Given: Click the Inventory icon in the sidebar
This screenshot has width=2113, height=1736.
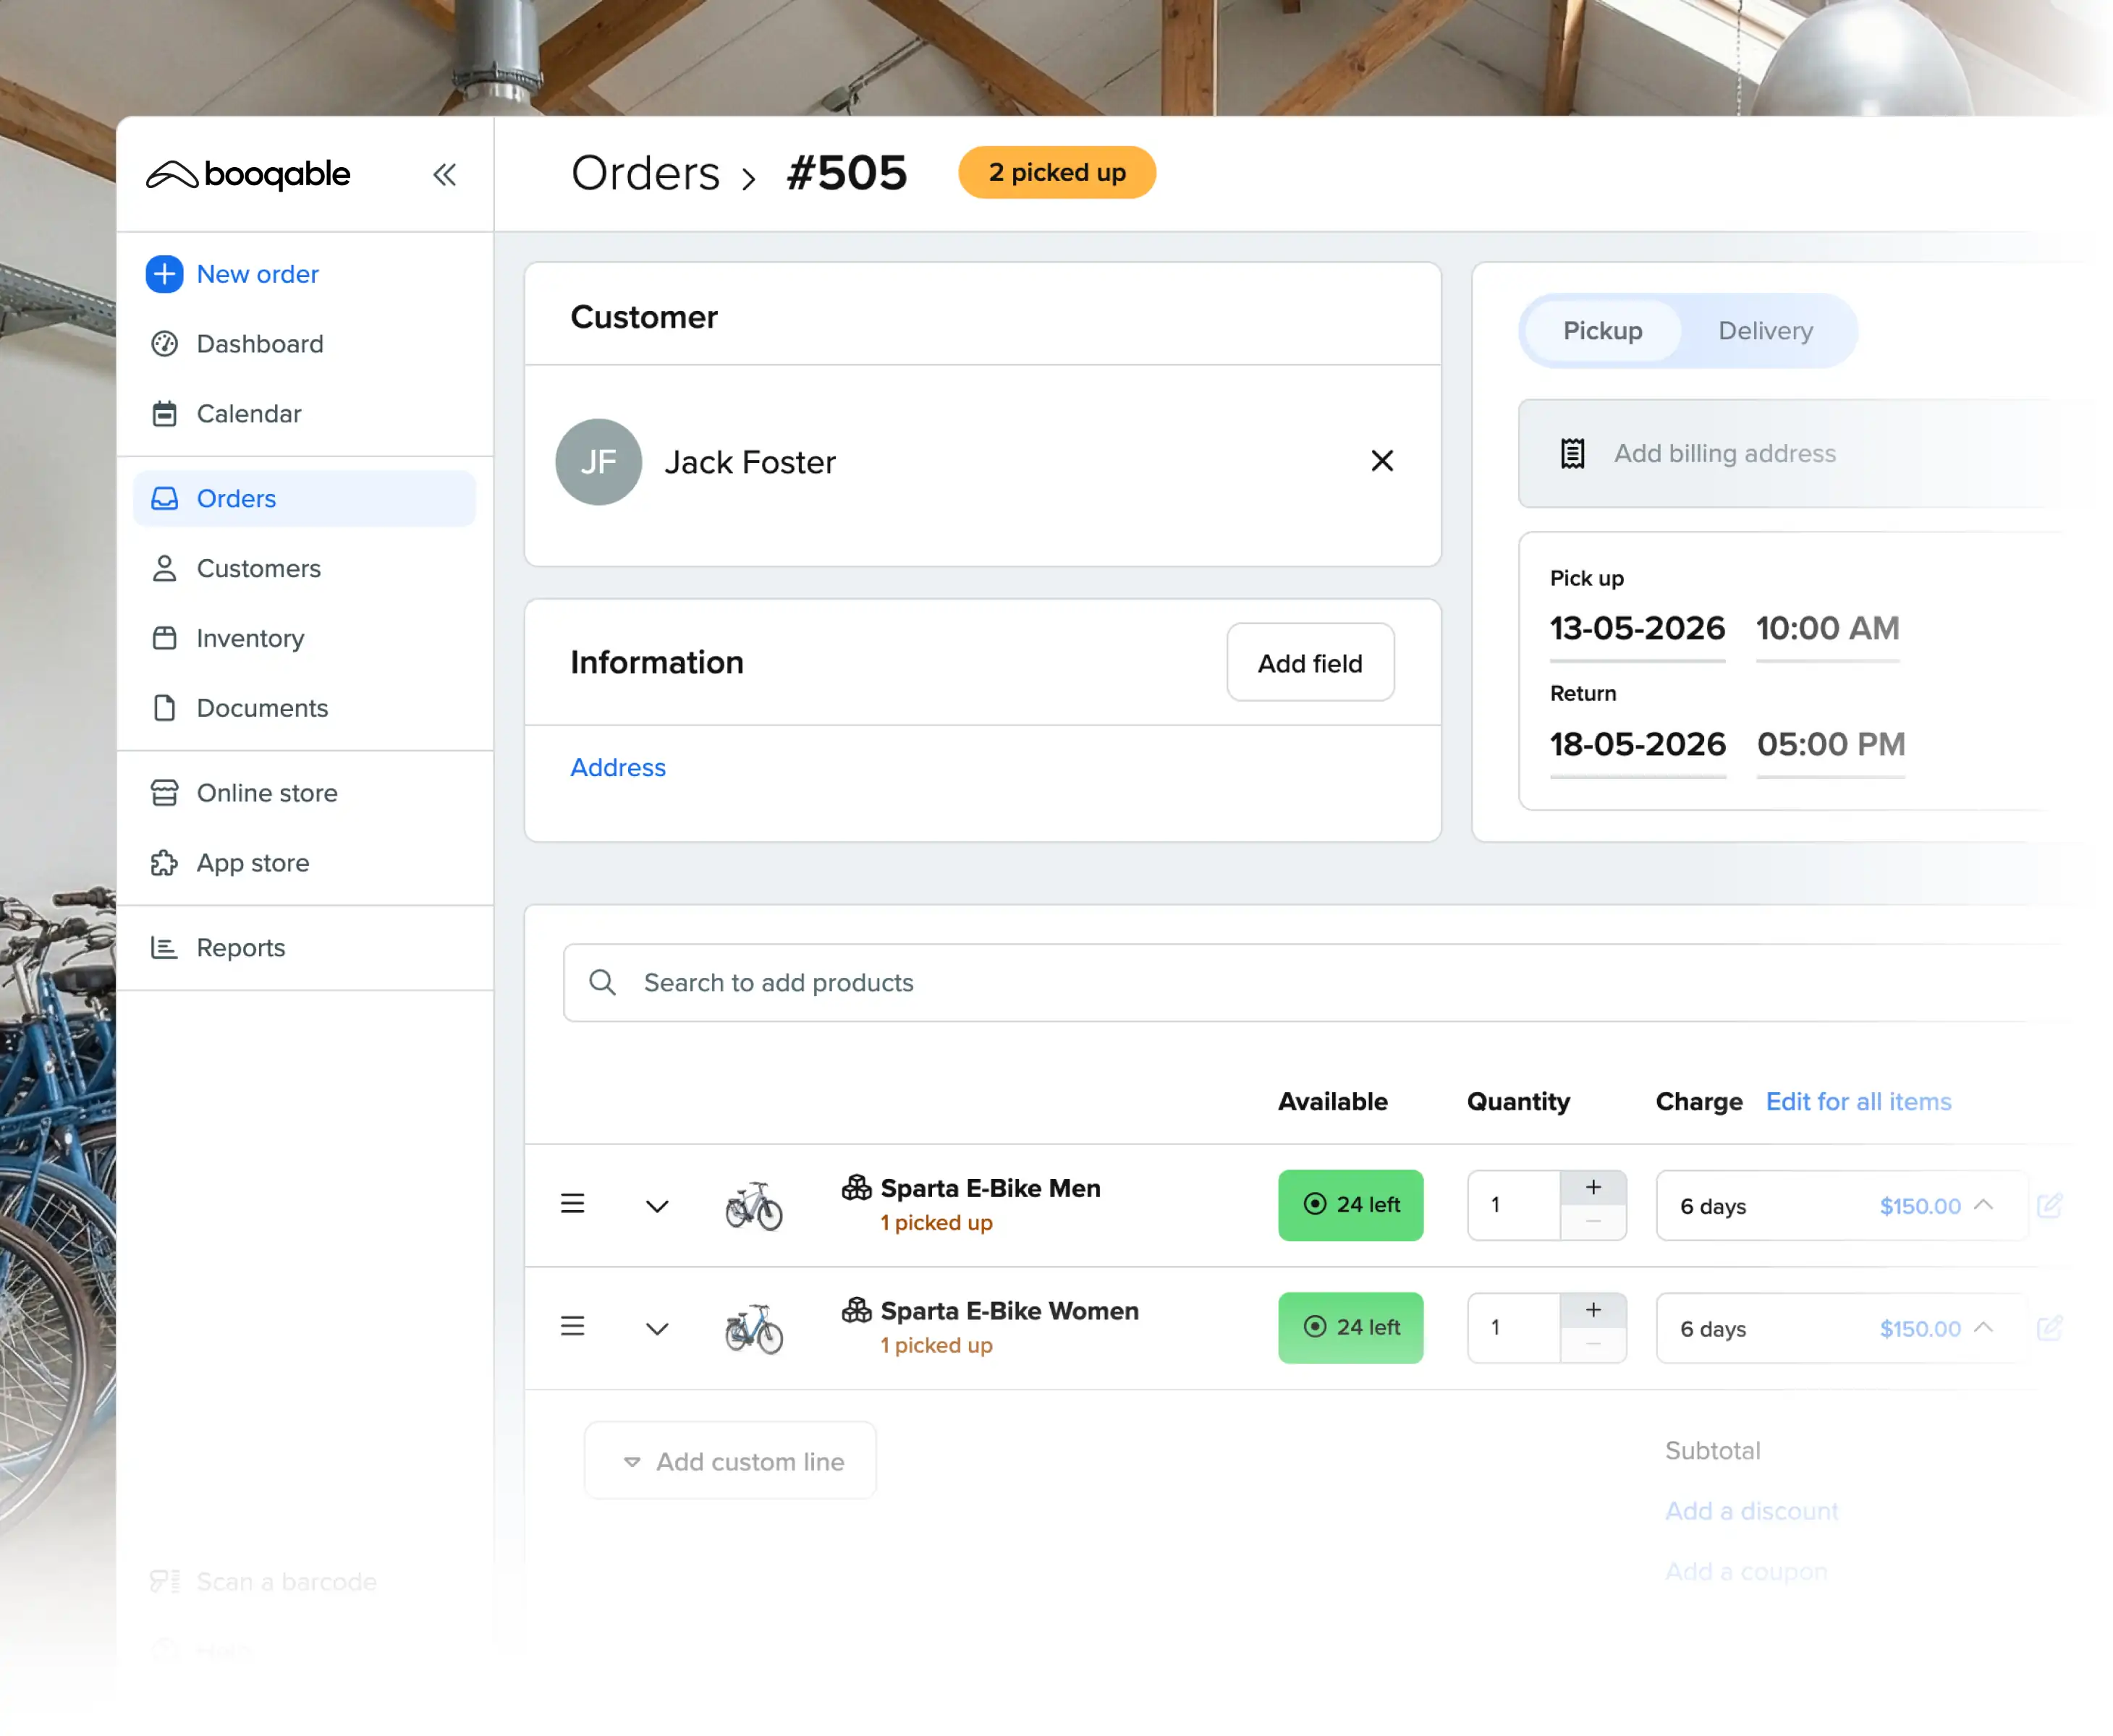Looking at the screenshot, I should (x=165, y=638).
